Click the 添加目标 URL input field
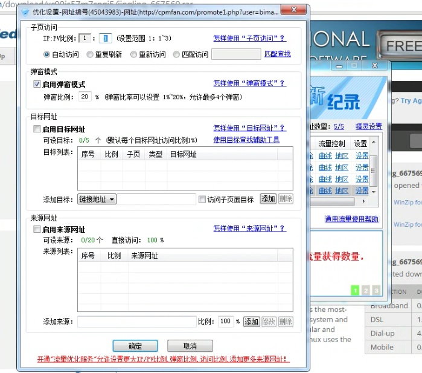The image size is (422, 373). coord(156,199)
